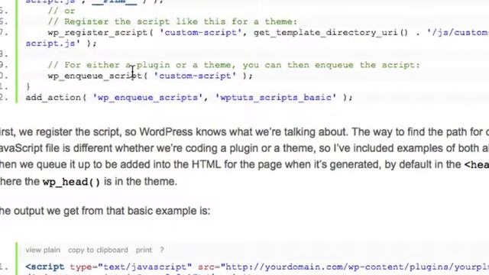Click the '// or' comment line
This screenshot has width=489, height=275.
coord(61,11)
